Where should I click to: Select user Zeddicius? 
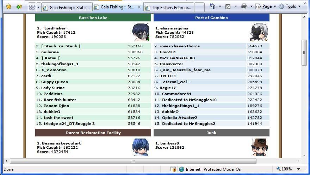point(53,94)
